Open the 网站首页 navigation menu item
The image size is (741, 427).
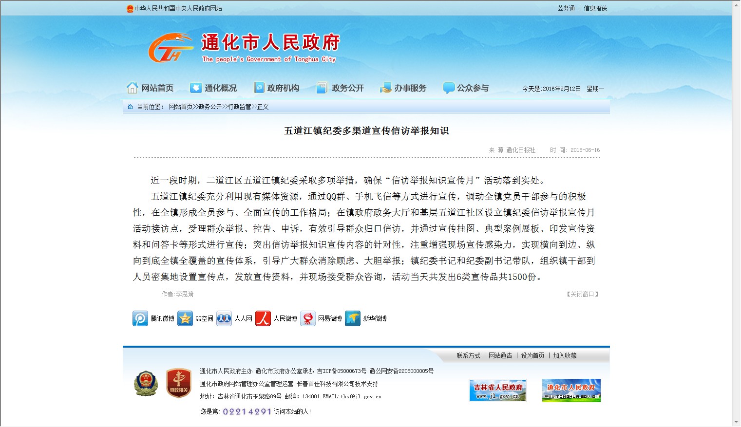(150, 88)
